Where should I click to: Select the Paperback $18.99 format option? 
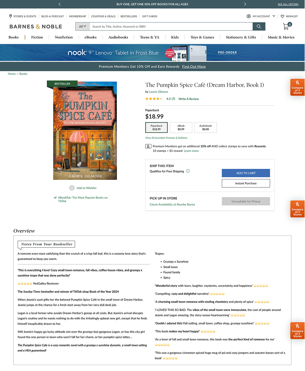pyautogui.click(x=156, y=127)
